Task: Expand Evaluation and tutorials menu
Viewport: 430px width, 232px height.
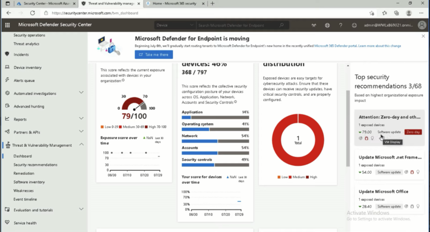Action: 81,209
